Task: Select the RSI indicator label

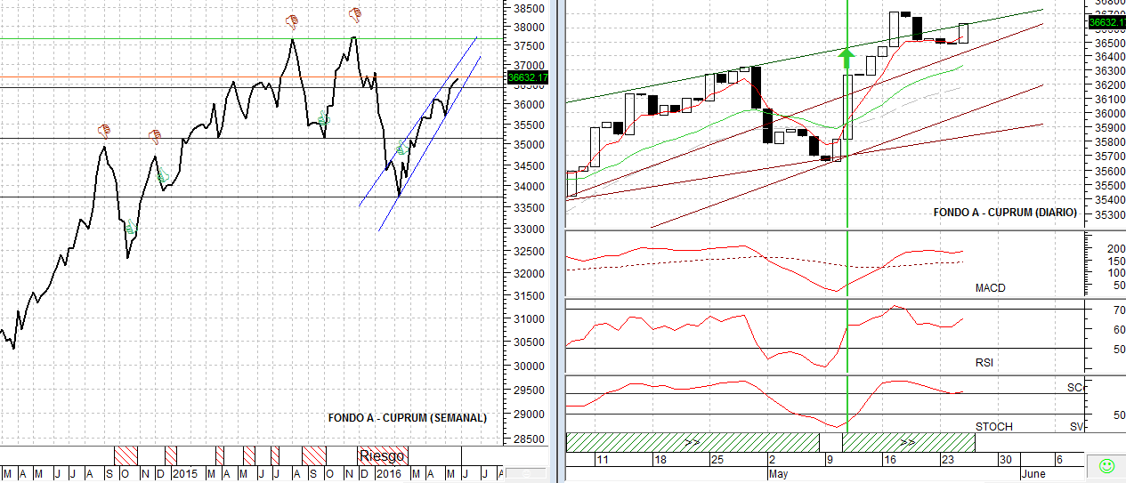Action: pos(984,363)
